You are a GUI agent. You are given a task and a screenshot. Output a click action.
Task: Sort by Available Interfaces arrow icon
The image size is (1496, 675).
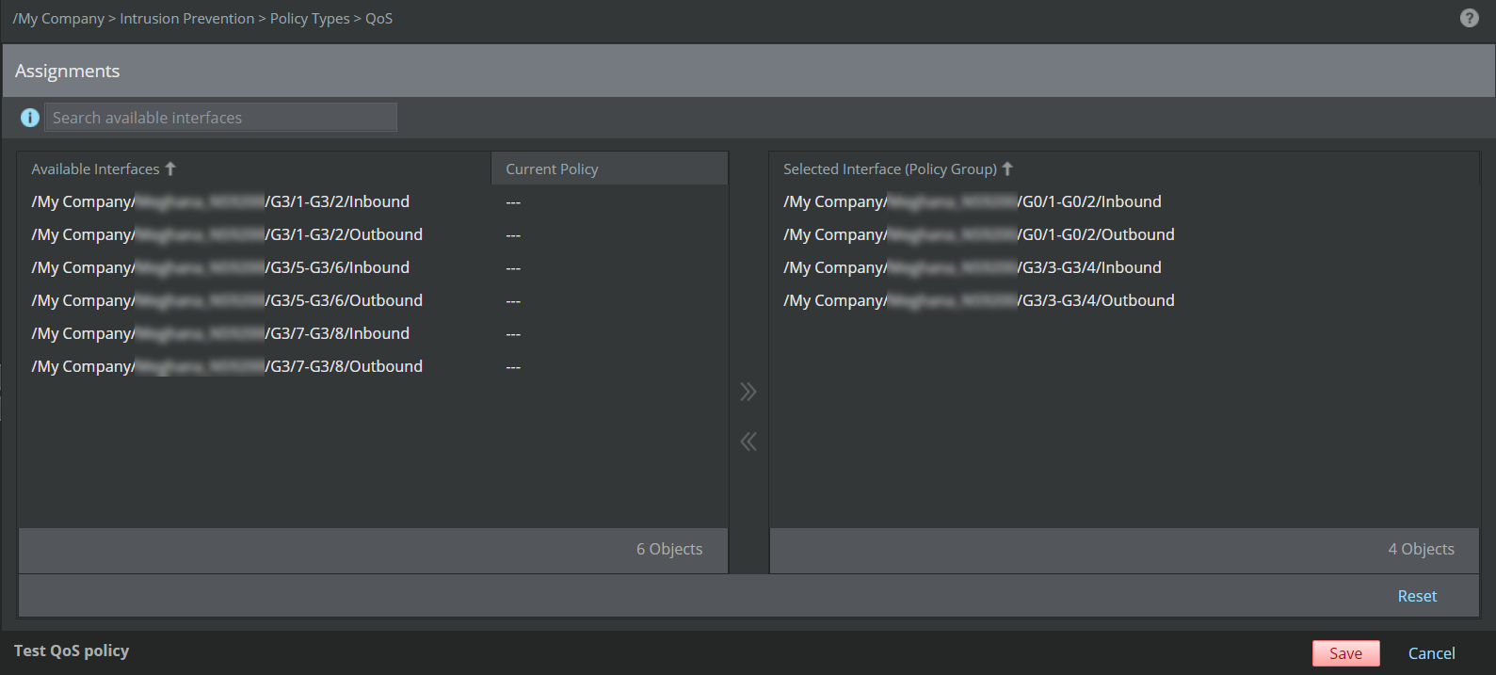click(x=170, y=169)
